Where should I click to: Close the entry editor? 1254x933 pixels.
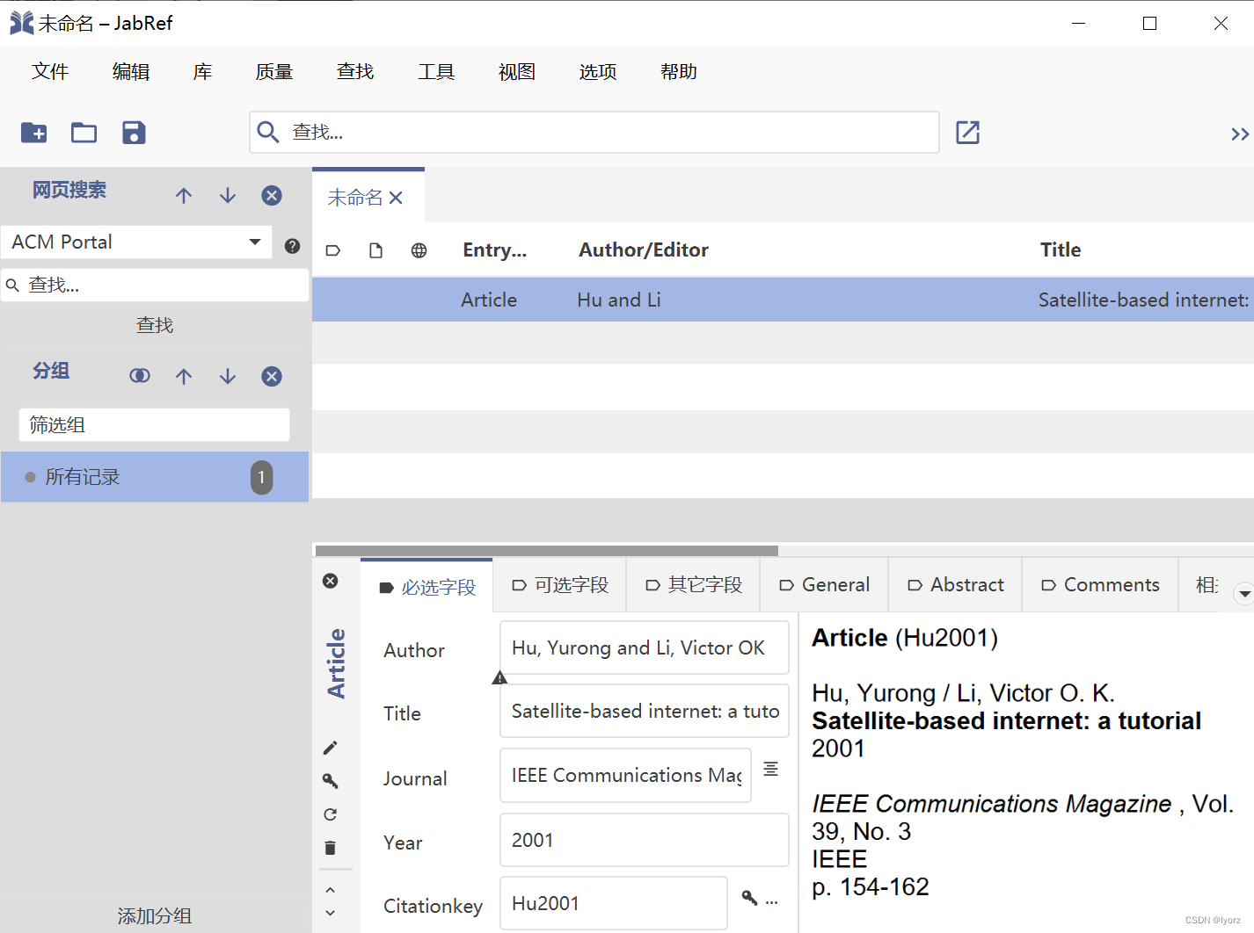331,581
